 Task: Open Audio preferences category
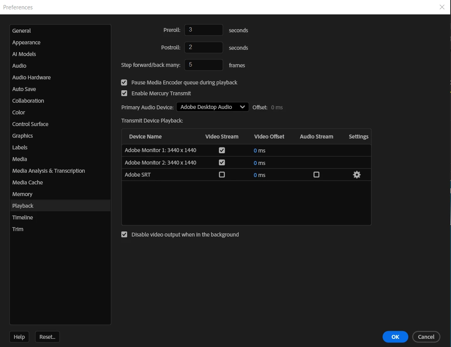pos(60,66)
